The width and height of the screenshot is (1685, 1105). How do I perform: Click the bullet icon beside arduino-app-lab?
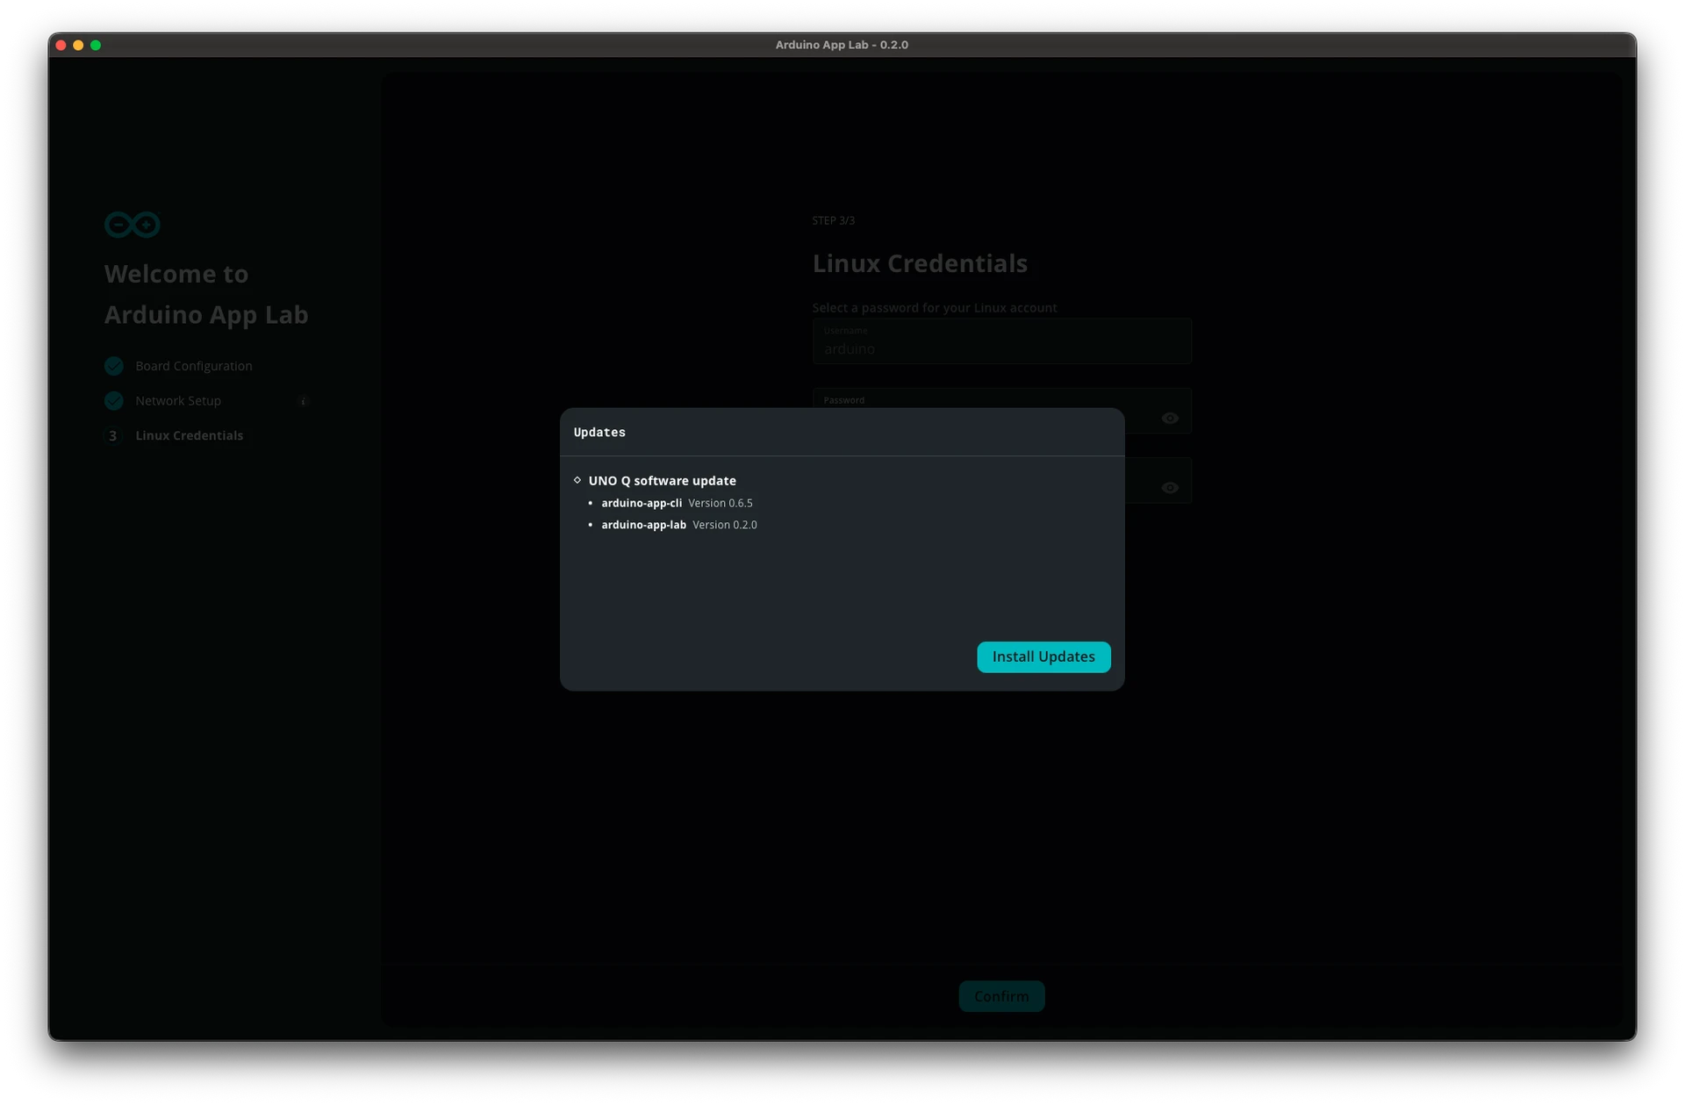(592, 524)
